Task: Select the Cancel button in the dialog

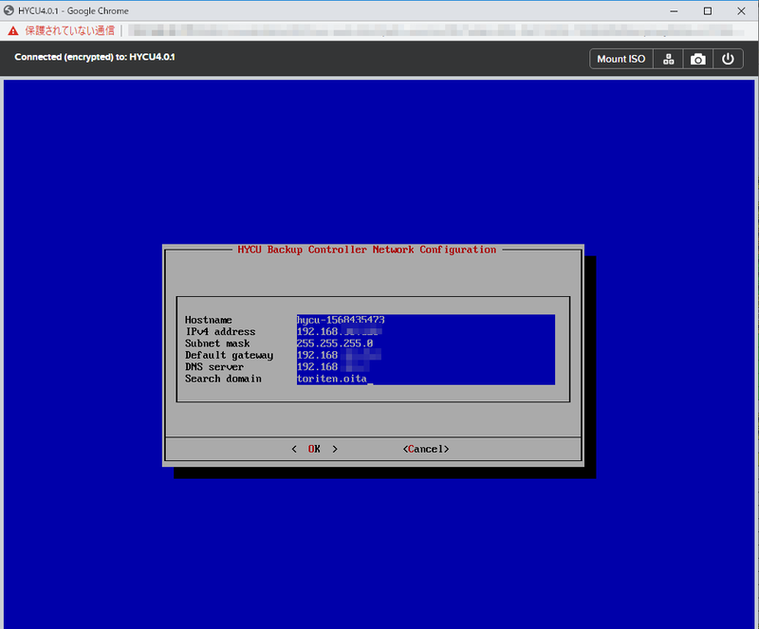Action: click(426, 449)
